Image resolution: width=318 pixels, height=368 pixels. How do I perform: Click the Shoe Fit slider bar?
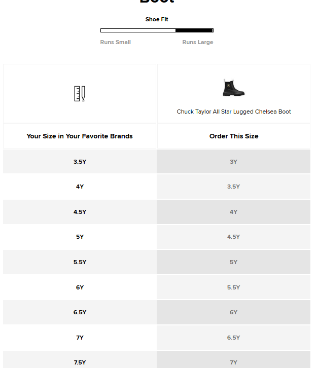(157, 30)
